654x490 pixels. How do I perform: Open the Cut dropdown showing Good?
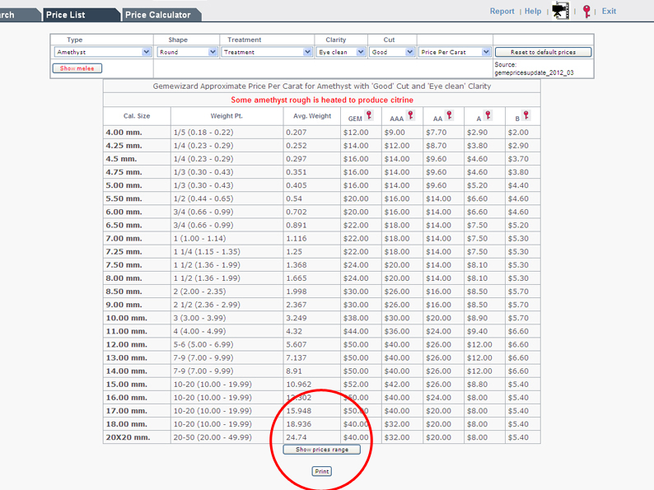392,52
